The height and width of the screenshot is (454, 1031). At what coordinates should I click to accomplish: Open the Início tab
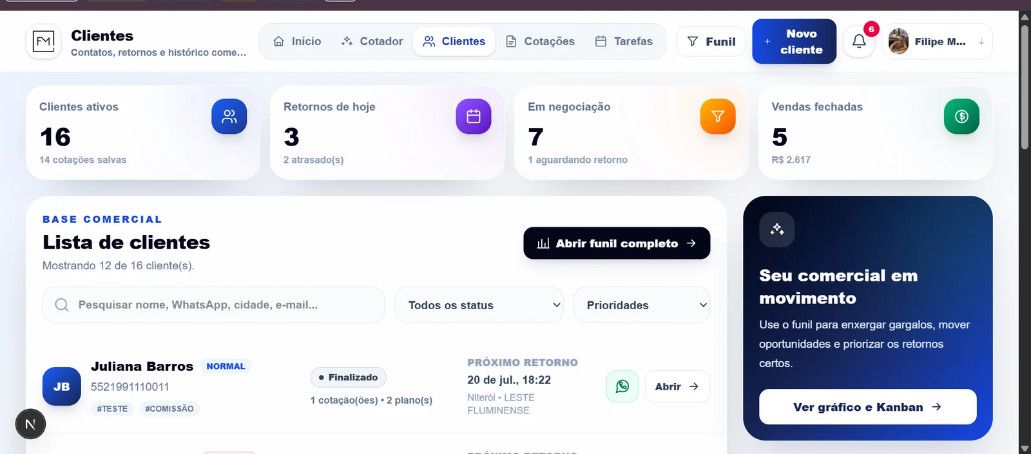pyautogui.click(x=297, y=41)
